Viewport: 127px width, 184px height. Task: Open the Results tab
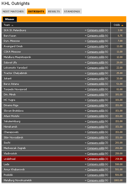(54, 11)
